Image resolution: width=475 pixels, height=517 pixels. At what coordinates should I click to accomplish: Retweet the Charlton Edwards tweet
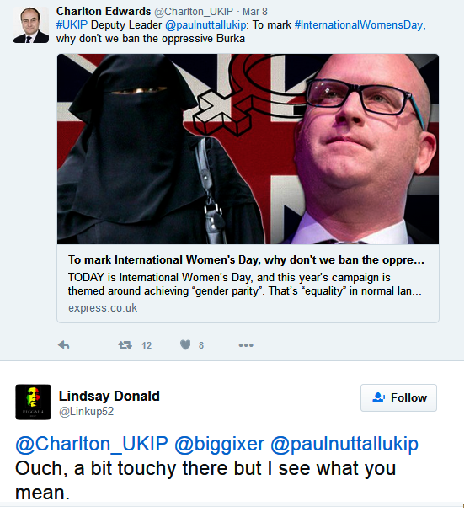pyautogui.click(x=125, y=345)
